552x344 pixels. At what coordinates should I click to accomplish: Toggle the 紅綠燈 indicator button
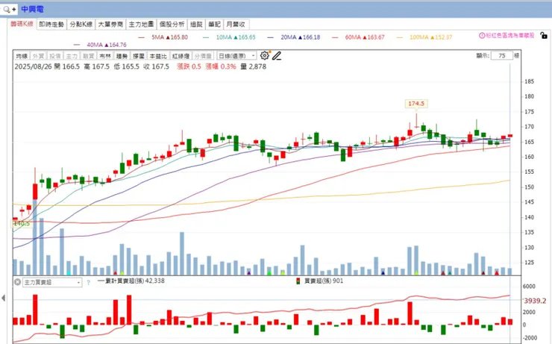click(x=181, y=56)
